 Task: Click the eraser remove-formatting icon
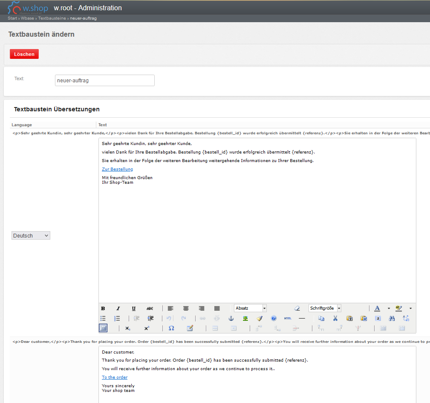[x=297, y=308]
